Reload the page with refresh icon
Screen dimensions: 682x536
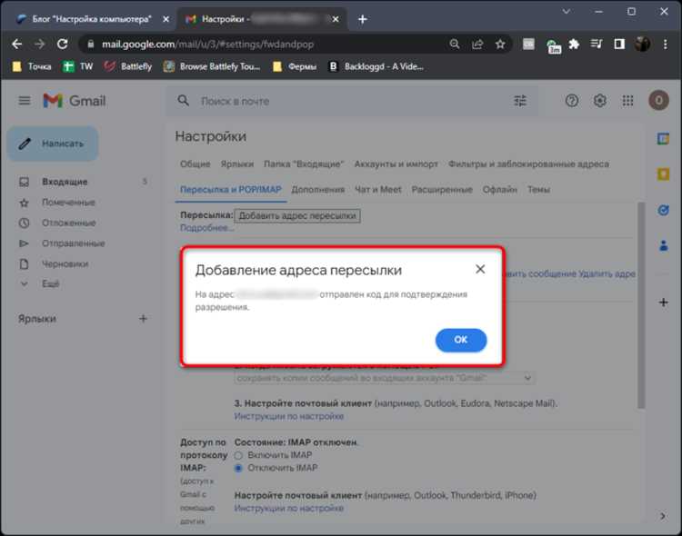[63, 44]
